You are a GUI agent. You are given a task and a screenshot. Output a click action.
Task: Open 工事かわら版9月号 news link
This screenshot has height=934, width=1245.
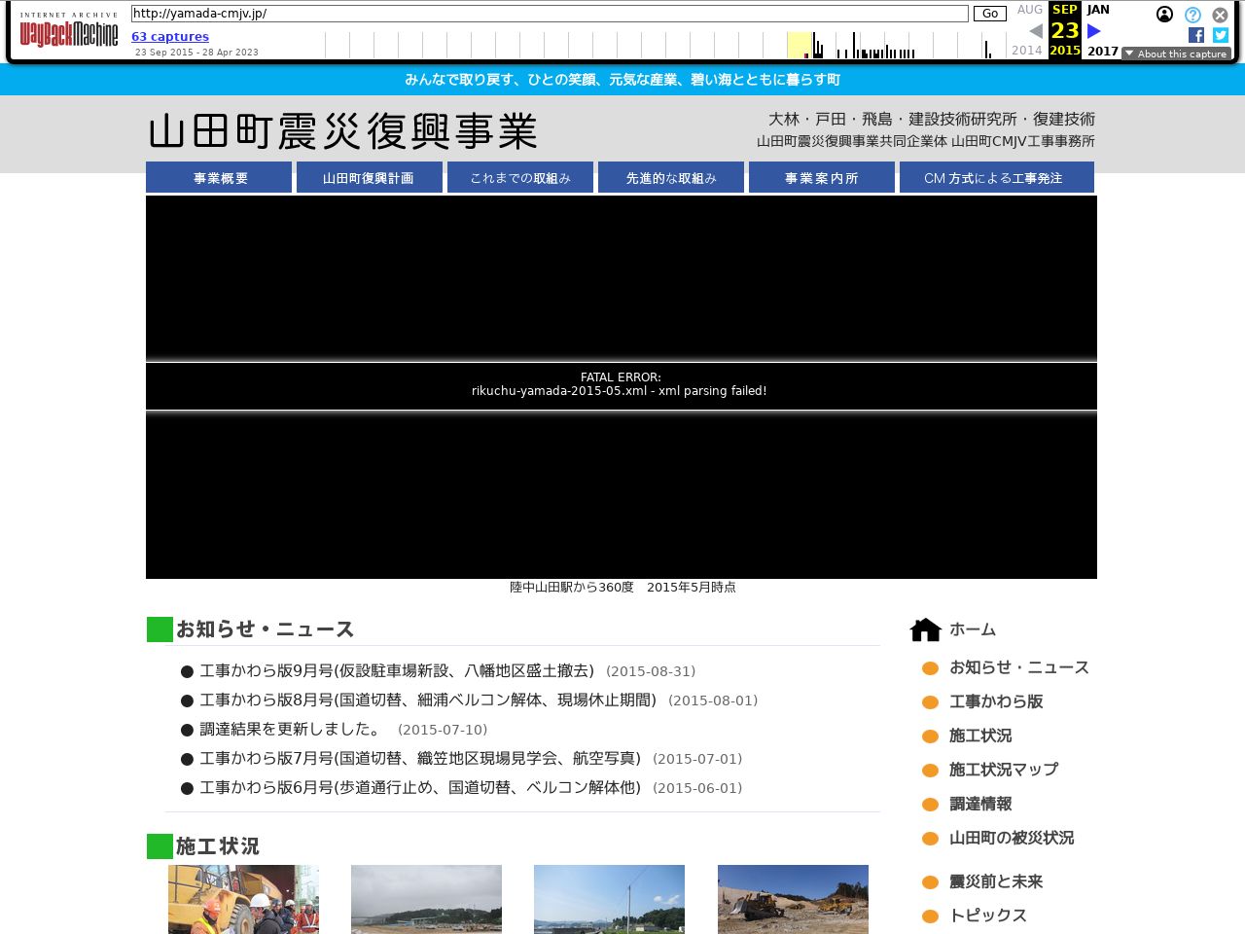click(396, 671)
